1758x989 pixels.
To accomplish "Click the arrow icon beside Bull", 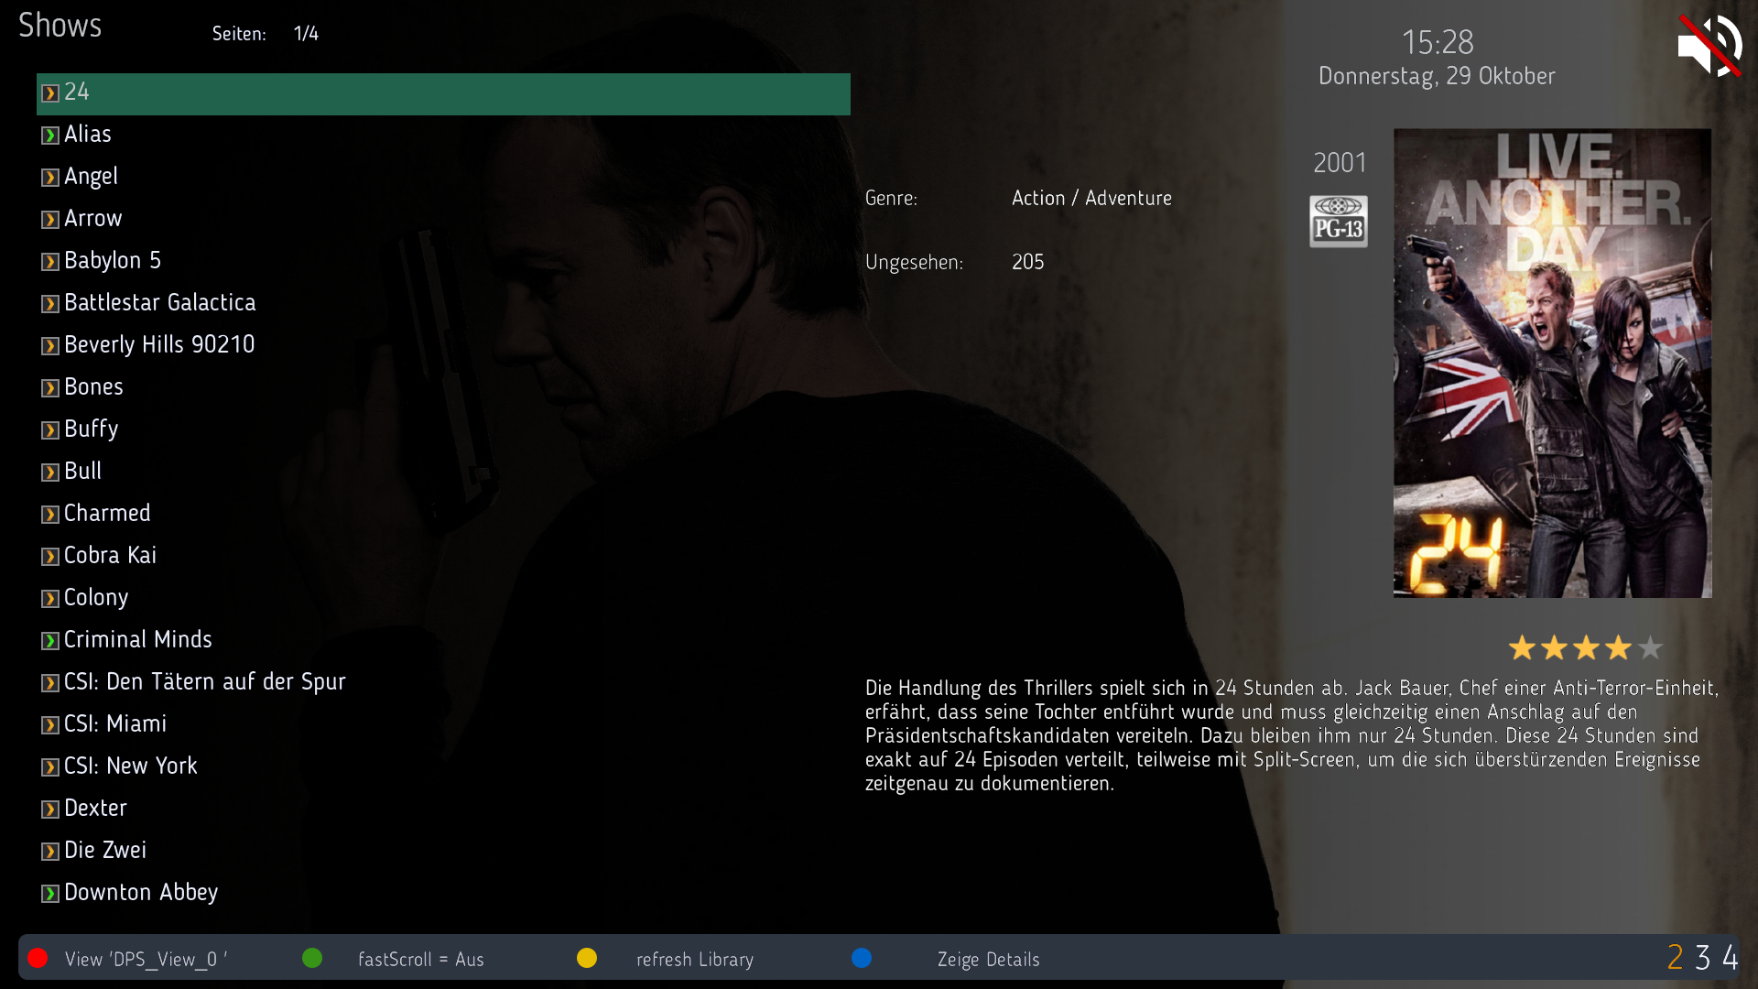I will 50,473.
